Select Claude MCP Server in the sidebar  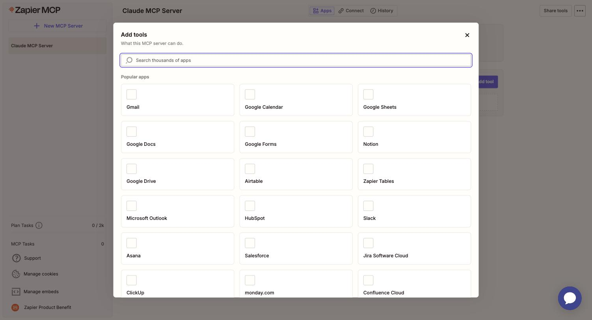(x=58, y=46)
